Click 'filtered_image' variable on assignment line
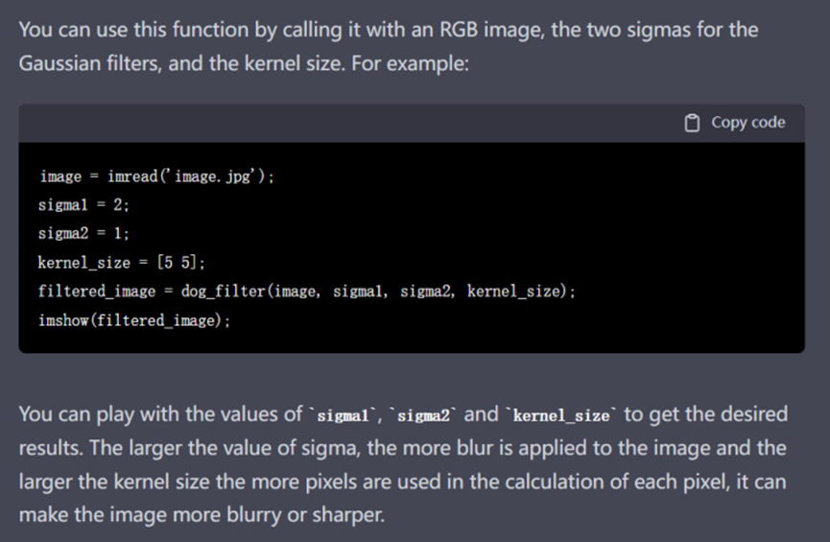This screenshot has width=830, height=542. point(97,291)
